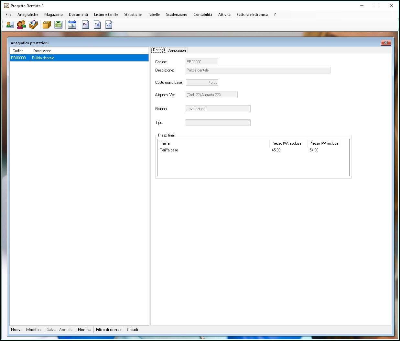Open Filtro di ricerca
Viewport: 400px width, 341px height.
coord(109,330)
